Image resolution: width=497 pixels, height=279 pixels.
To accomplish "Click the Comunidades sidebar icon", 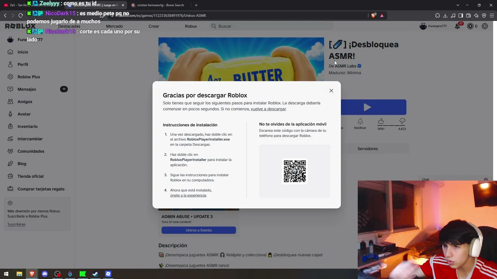I will 10,151.
